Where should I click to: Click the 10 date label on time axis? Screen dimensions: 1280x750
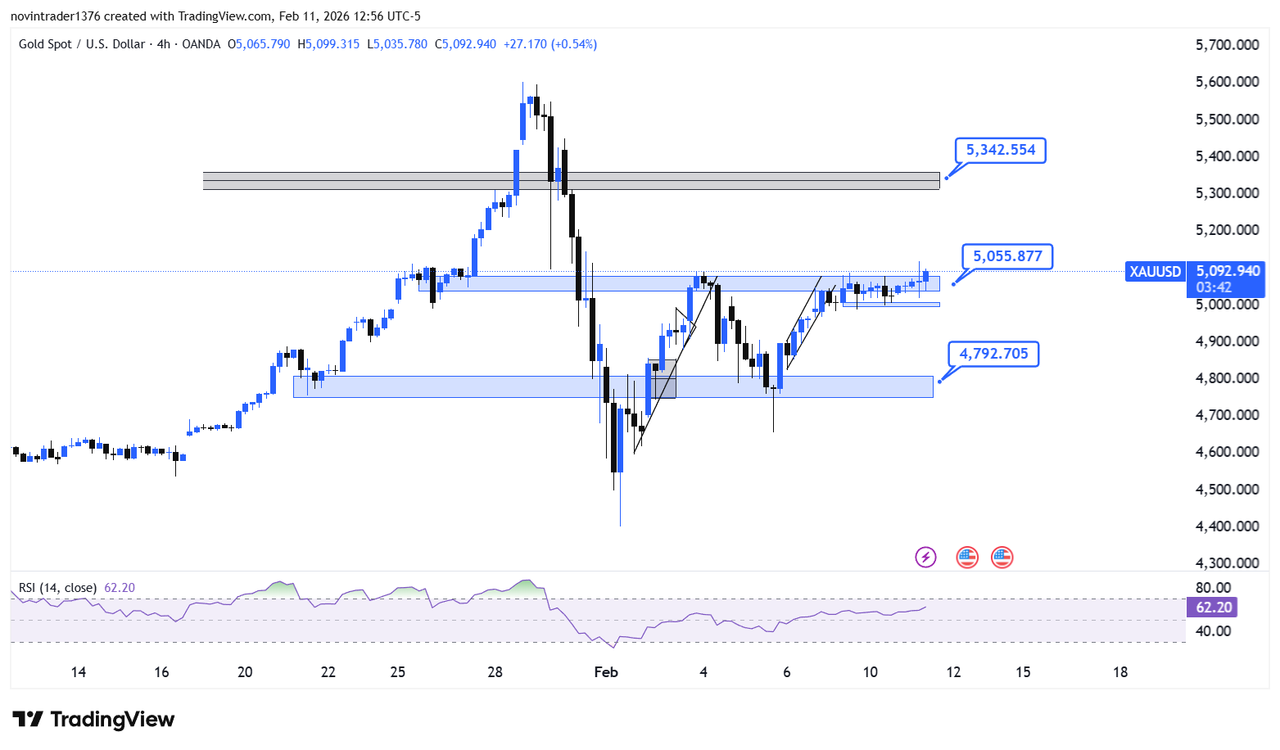click(871, 672)
